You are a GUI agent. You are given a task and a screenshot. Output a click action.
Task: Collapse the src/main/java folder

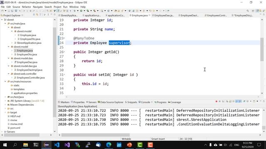click(5, 24)
